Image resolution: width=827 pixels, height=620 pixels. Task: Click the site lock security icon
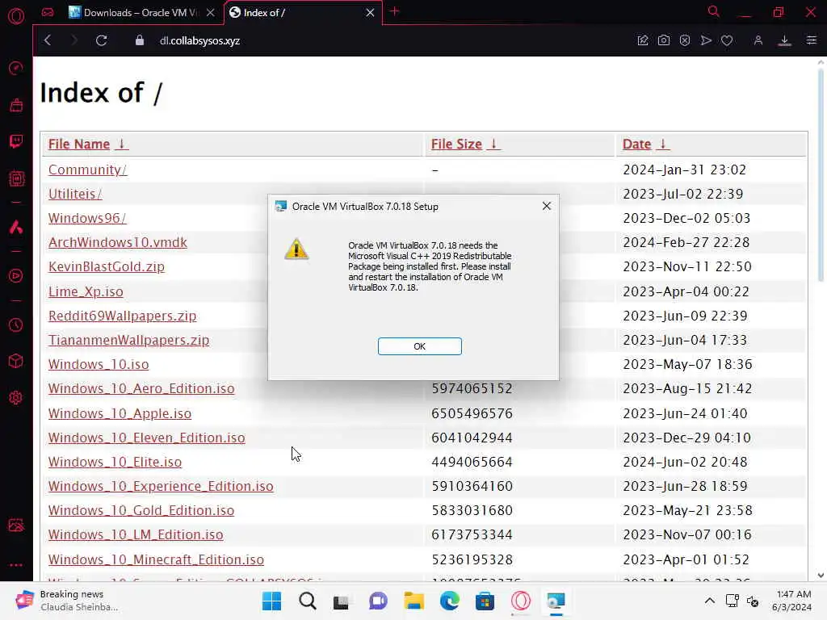(139, 40)
